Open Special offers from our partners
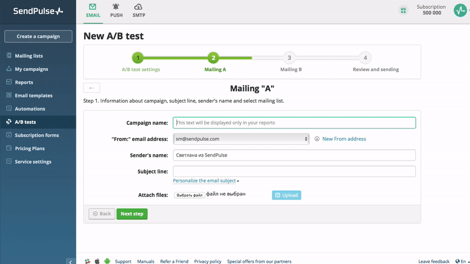The height and width of the screenshot is (264, 470). (259, 261)
